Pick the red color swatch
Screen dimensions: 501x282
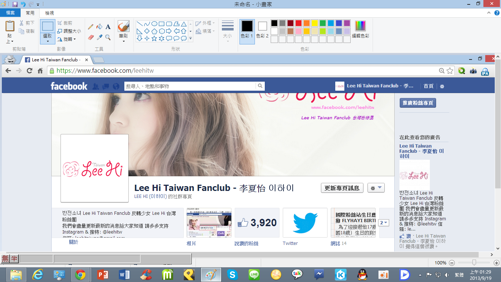(299, 23)
